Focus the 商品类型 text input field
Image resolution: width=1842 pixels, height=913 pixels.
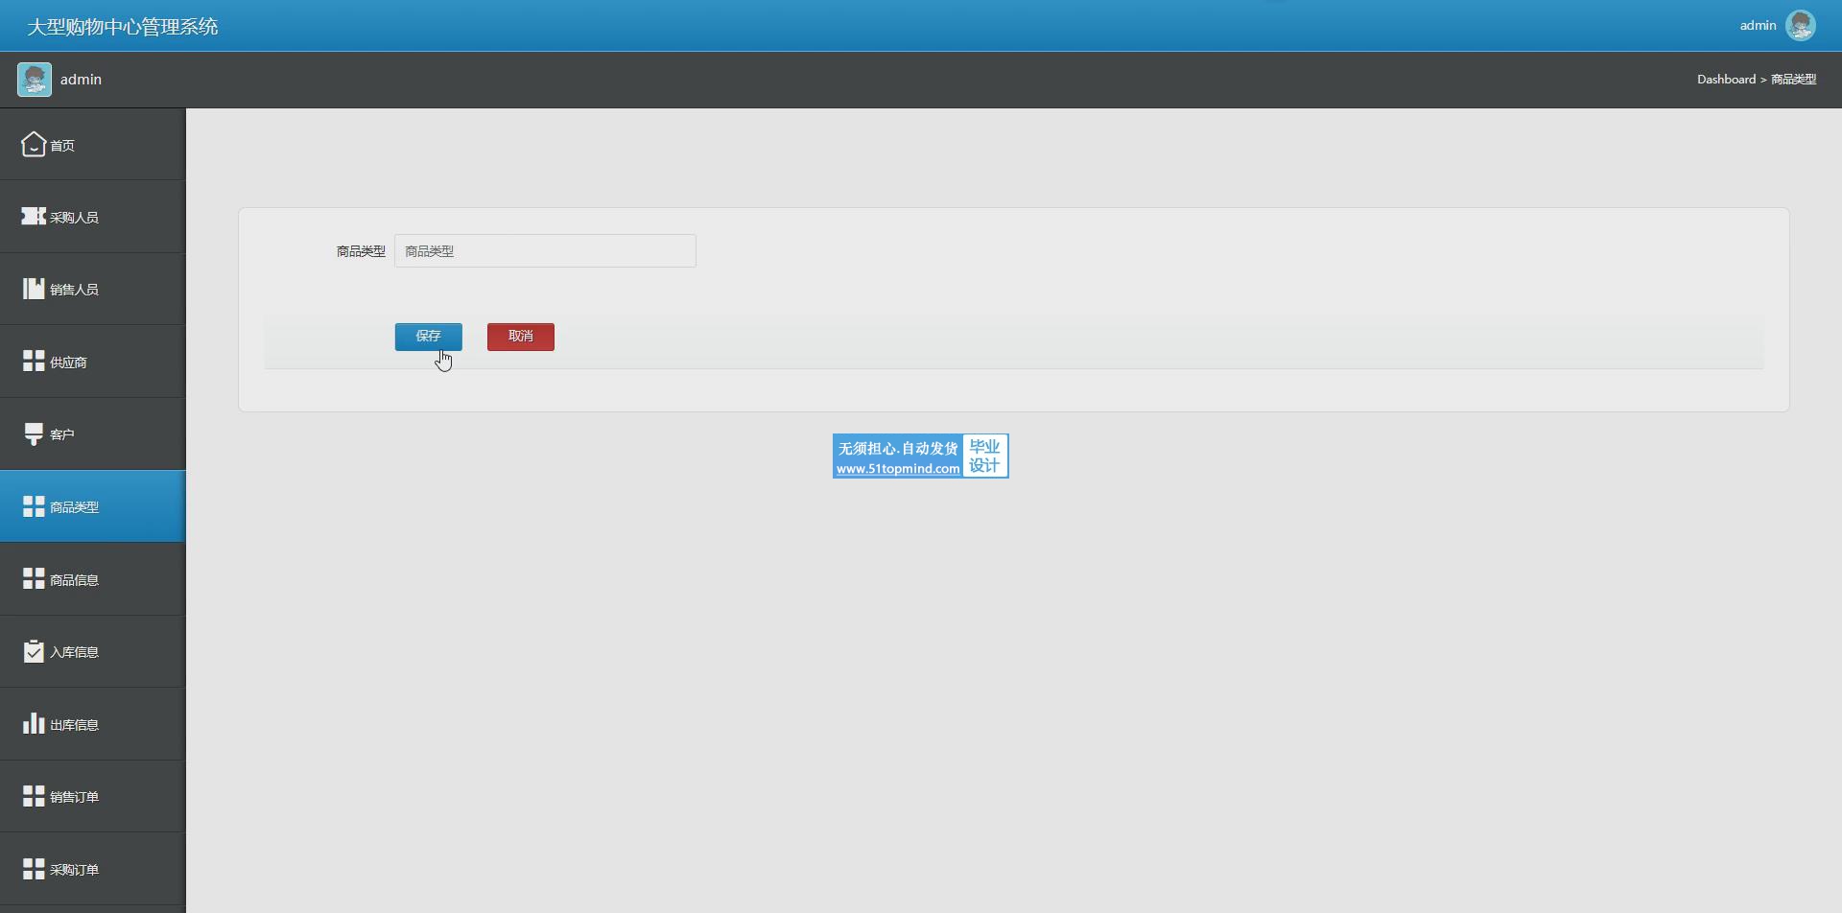point(545,251)
